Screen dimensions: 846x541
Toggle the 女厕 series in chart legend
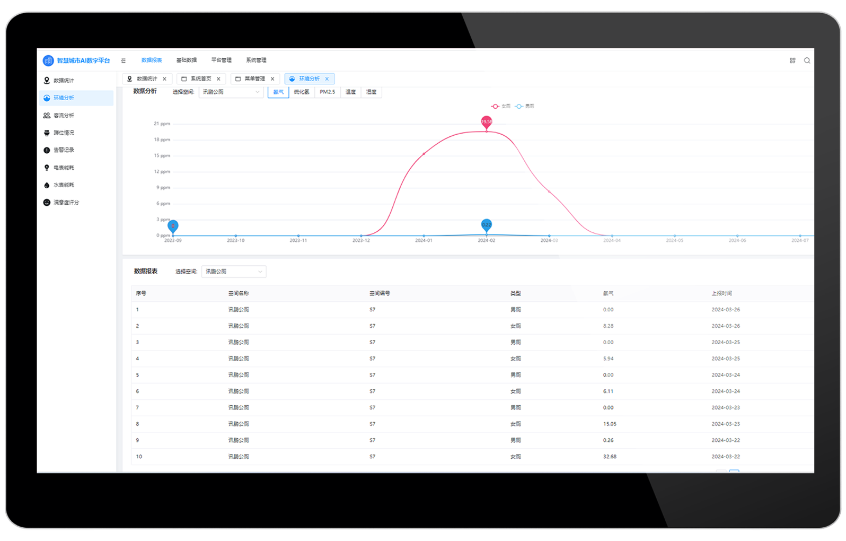[501, 107]
